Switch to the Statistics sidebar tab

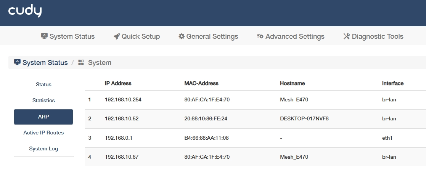[43, 101]
